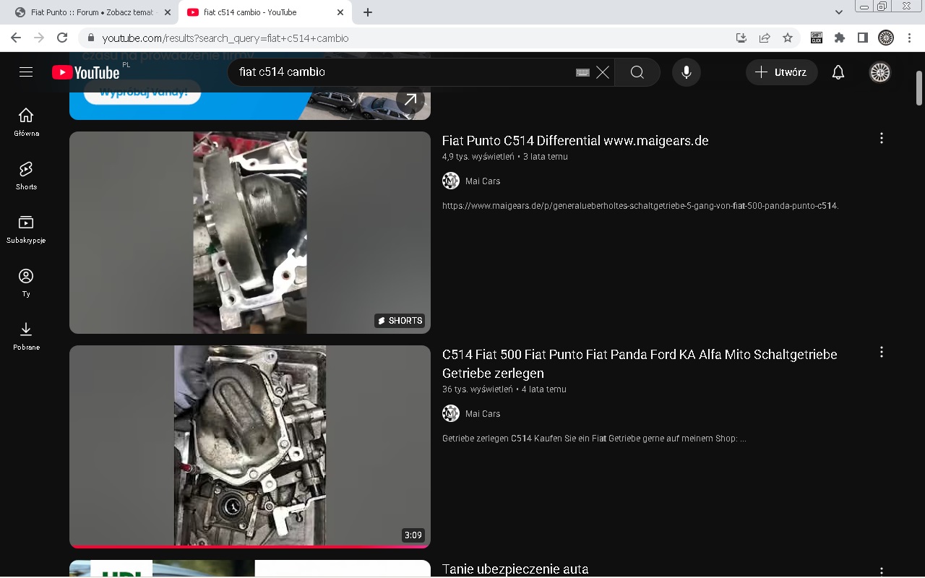Start voice search with the microphone

click(x=686, y=72)
